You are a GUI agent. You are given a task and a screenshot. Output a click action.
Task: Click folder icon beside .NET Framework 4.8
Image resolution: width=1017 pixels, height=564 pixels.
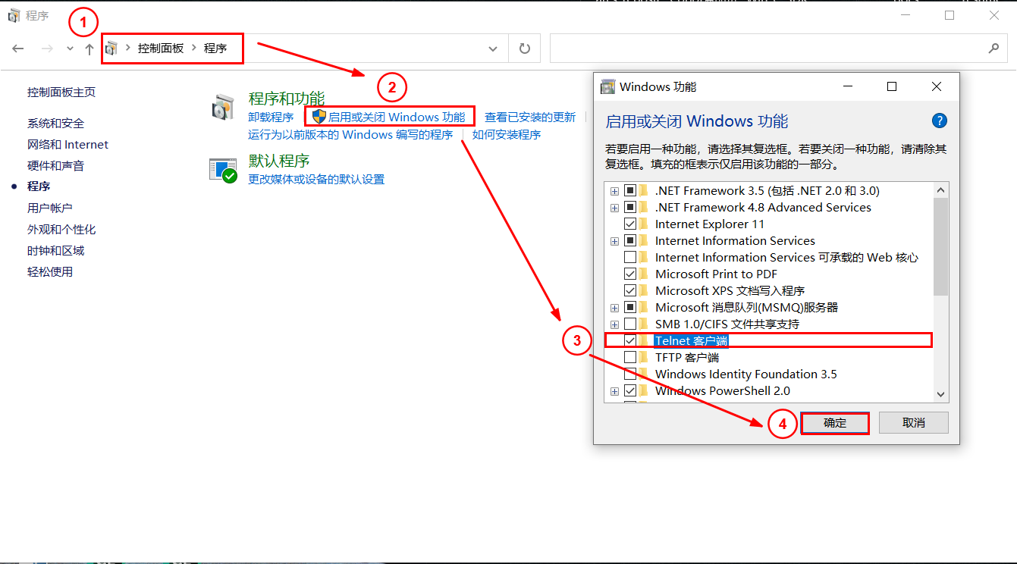pyautogui.click(x=644, y=208)
